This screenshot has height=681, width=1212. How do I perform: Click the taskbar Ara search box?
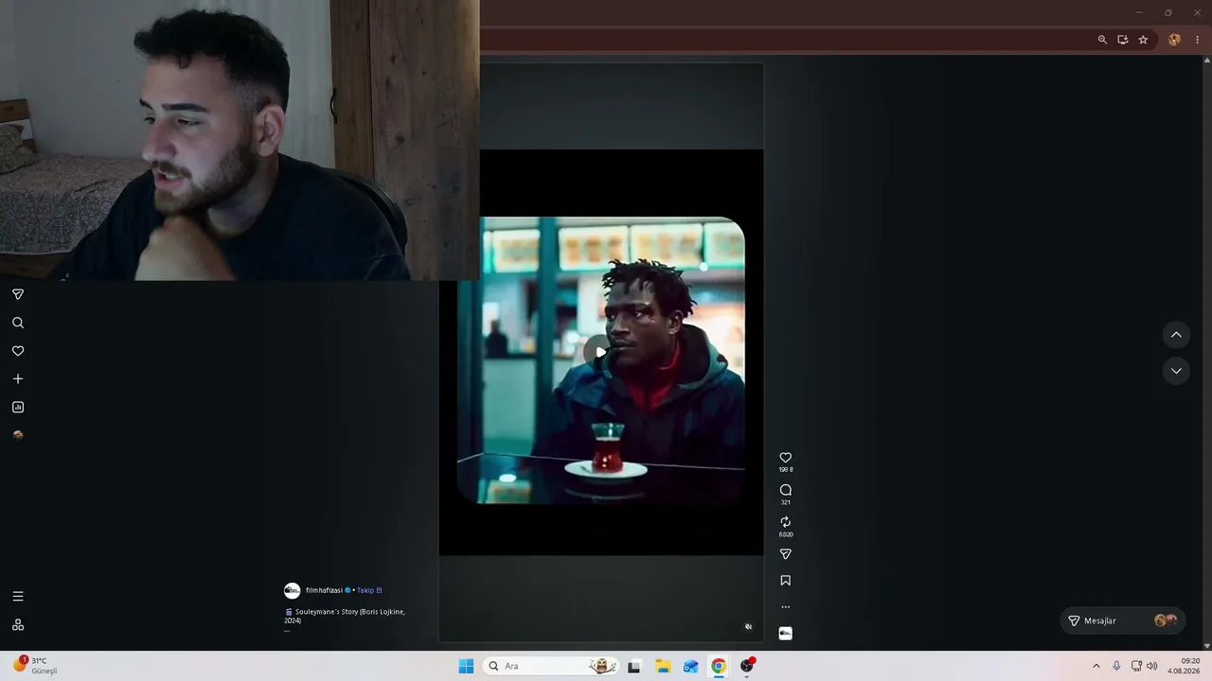pyautogui.click(x=551, y=666)
